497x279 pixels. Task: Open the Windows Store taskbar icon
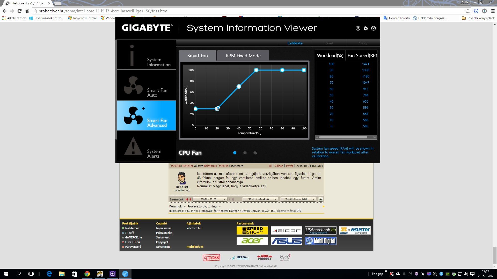74,274
